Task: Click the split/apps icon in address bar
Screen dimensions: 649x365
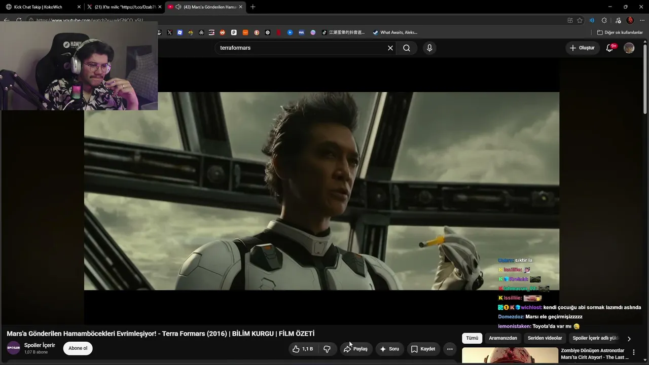Action: pyautogui.click(x=570, y=20)
